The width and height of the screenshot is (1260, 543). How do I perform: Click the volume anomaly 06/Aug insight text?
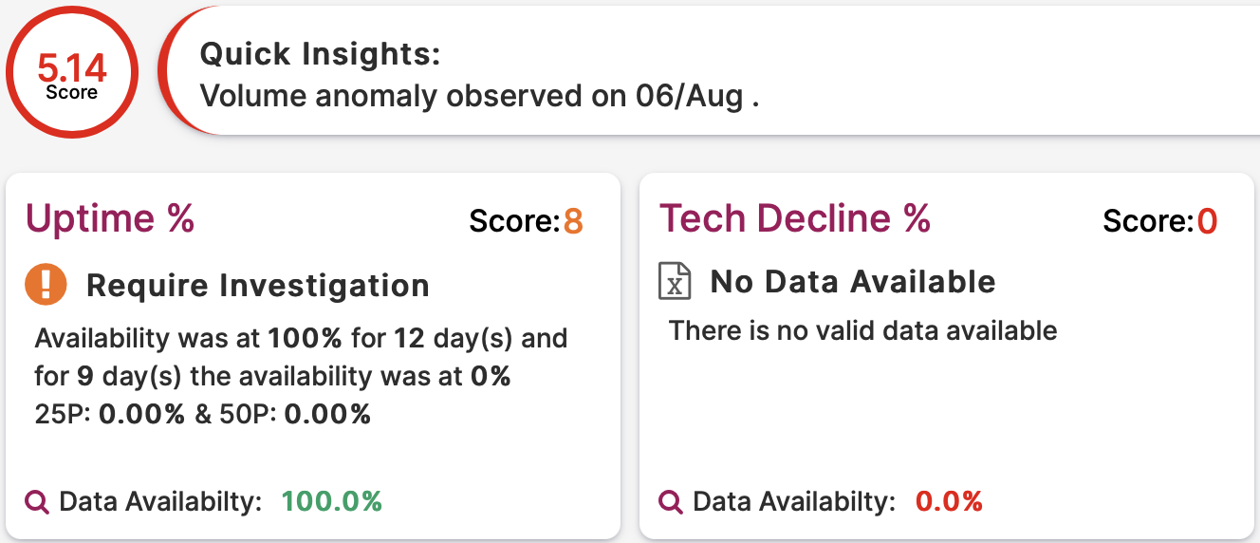480,96
